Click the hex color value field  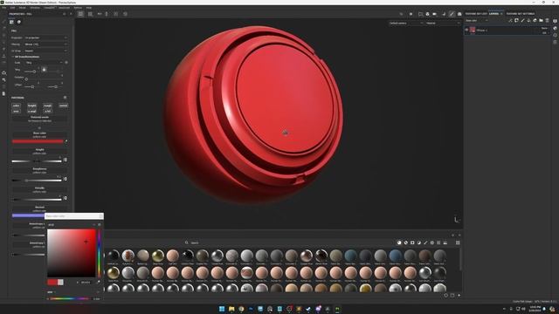86,283
